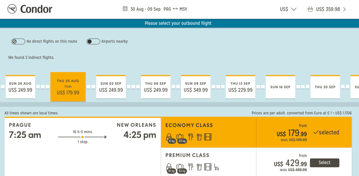The height and width of the screenshot is (176, 359).
Task: Toggle the Airports nearby switch
Action: (93, 42)
